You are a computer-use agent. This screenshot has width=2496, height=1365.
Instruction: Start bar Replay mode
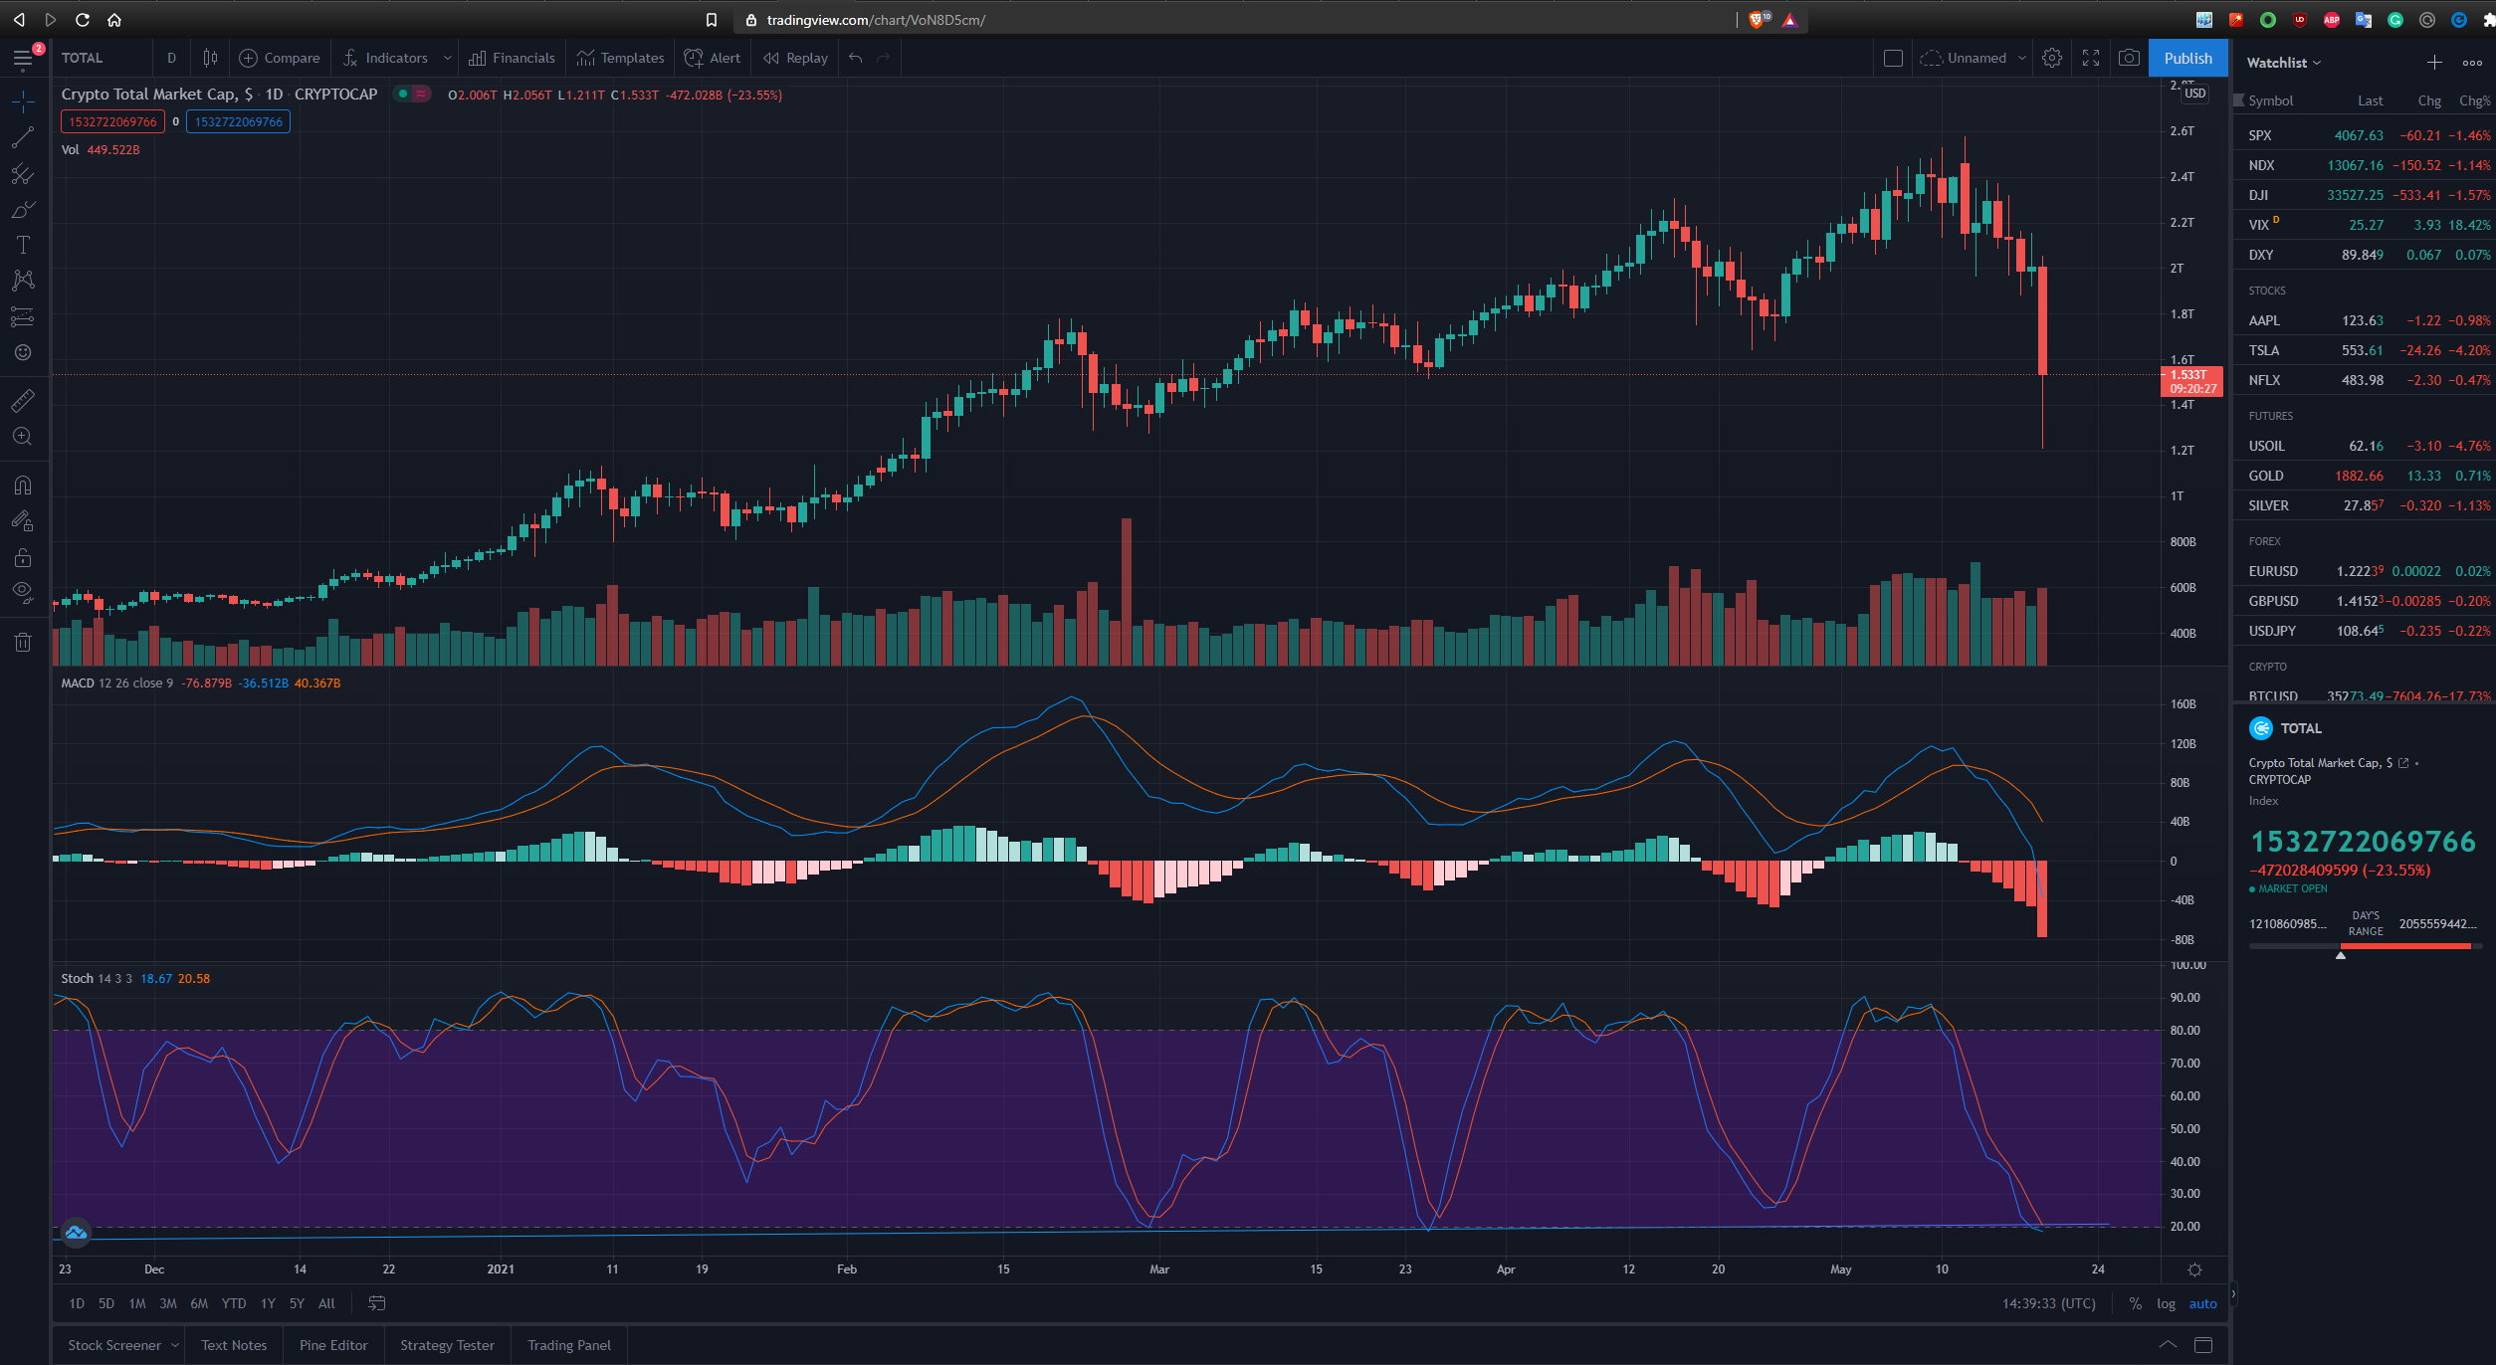[x=795, y=58]
